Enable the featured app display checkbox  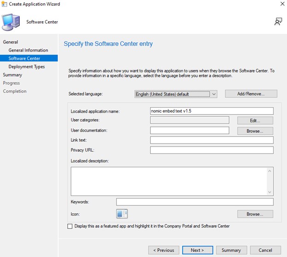coord(70,226)
